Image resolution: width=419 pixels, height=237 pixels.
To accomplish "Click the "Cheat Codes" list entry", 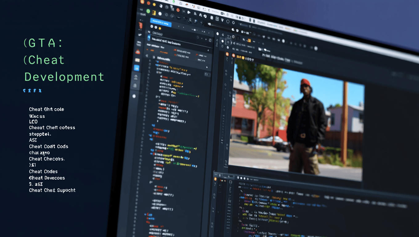I will pyautogui.click(x=43, y=171).
